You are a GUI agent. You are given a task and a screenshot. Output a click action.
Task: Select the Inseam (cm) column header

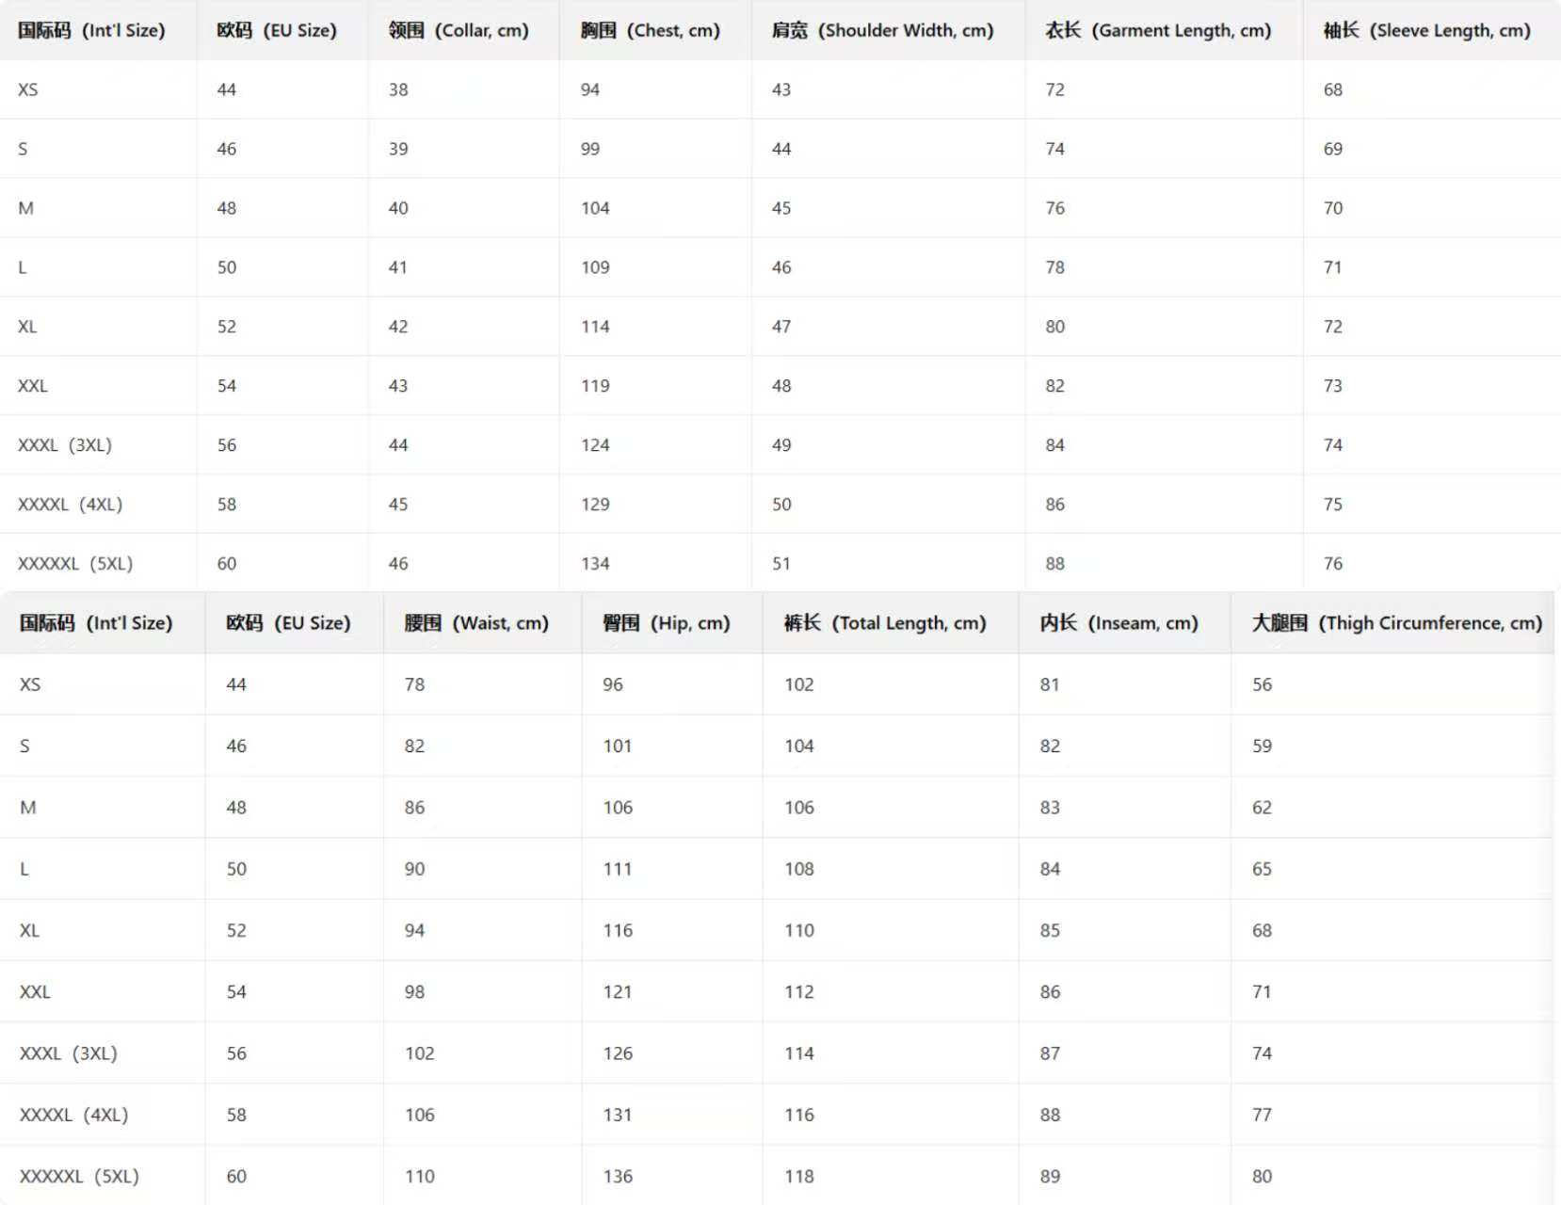[1118, 623]
